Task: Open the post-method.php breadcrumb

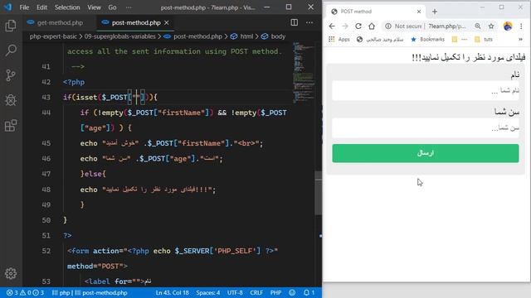Action: [x=193, y=36]
